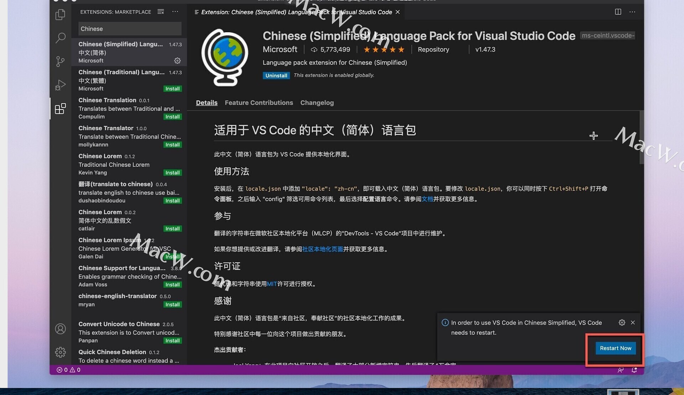Install translate to chinese by dushaobindoudou

(x=172, y=201)
